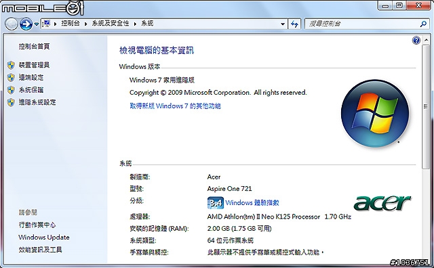Click the acer logo image
Screen dimensions: 434x268
(382, 203)
